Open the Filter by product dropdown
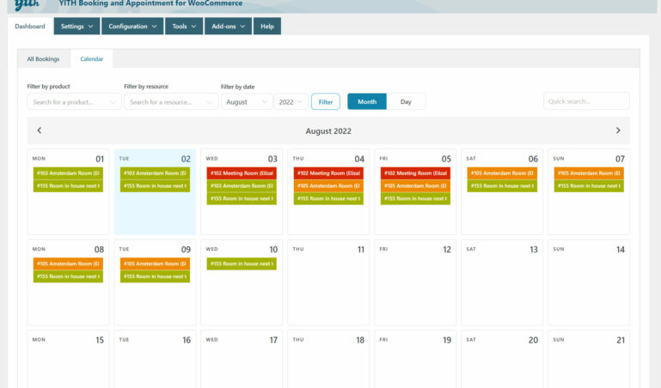This screenshot has width=661, height=388. point(74,102)
